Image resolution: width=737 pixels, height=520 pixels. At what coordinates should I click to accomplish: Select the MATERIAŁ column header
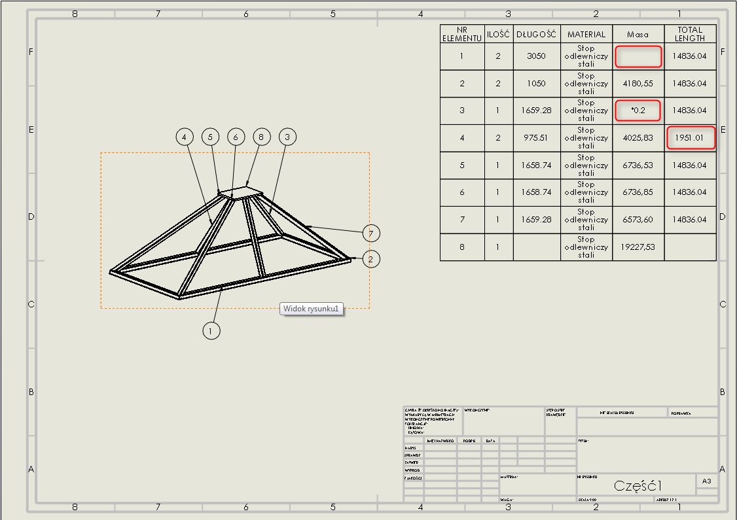(x=585, y=35)
